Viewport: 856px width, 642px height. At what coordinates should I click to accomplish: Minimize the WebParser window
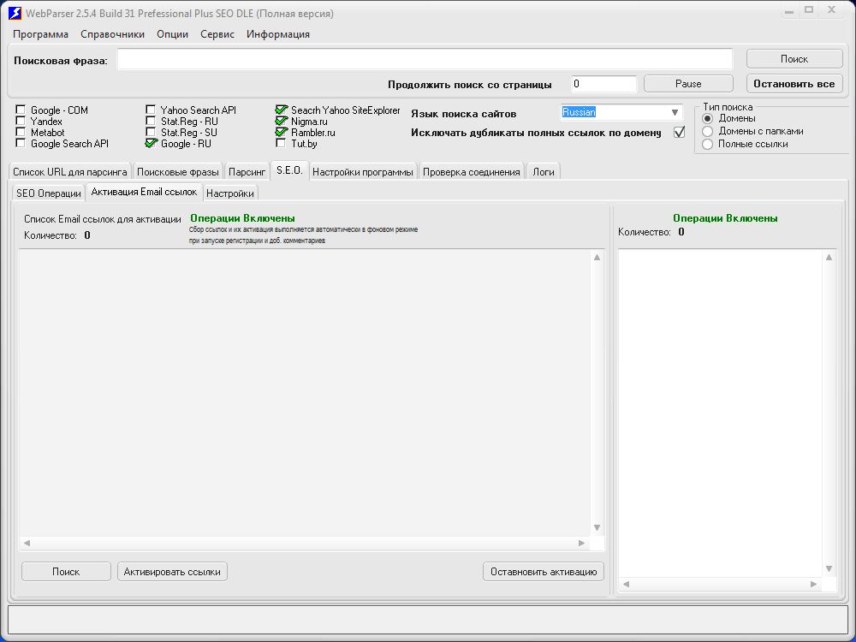pyautogui.click(x=789, y=10)
